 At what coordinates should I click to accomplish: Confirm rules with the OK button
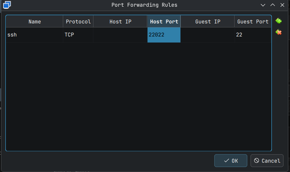[231, 161]
